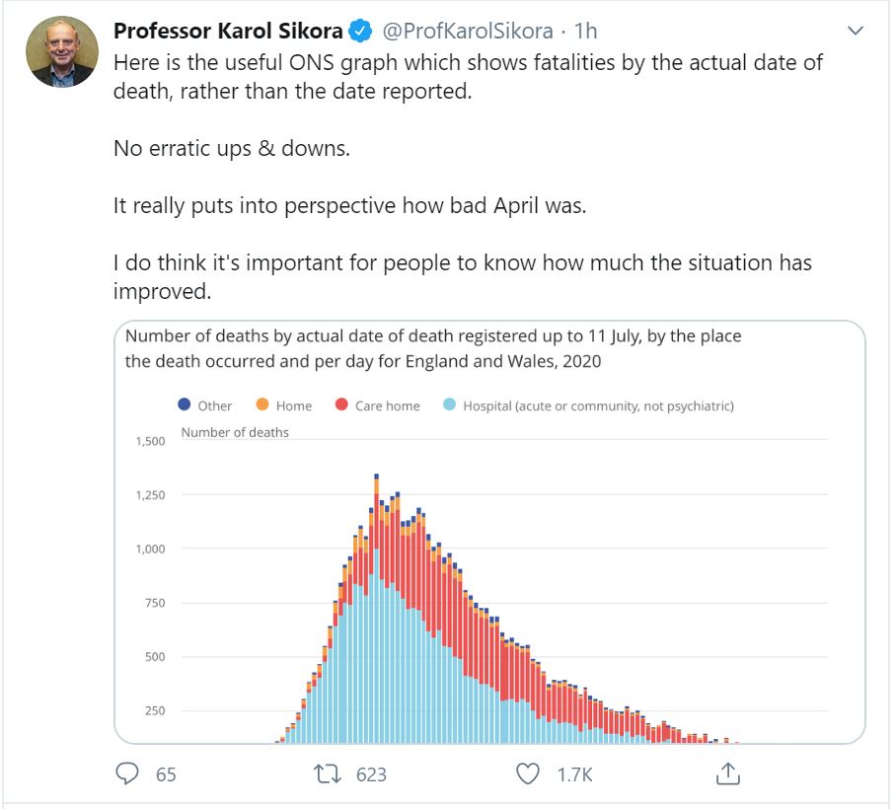The image size is (895, 809).
Task: Toggle the Hospital series light-blue legend dot
Action: pyautogui.click(x=449, y=404)
